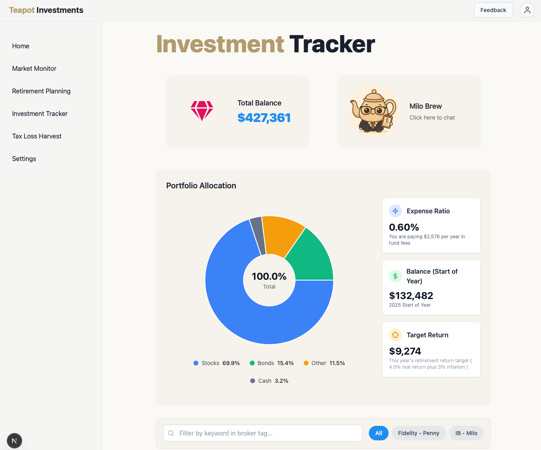The height and width of the screenshot is (450, 541).
Task: Click the Other 11.5% legend label
Action: click(328, 363)
